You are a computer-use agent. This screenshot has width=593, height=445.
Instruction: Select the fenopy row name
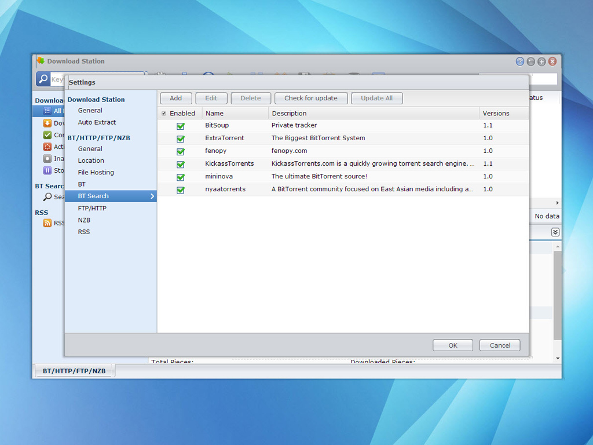pos(215,151)
